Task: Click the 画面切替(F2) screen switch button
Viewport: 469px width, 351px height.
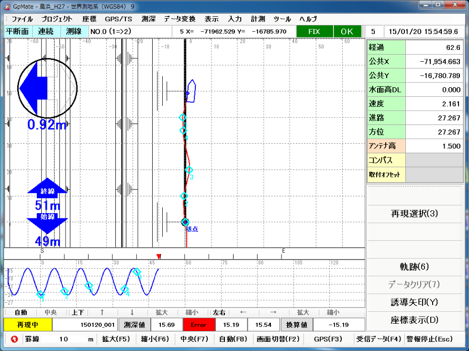Action: [278, 339]
